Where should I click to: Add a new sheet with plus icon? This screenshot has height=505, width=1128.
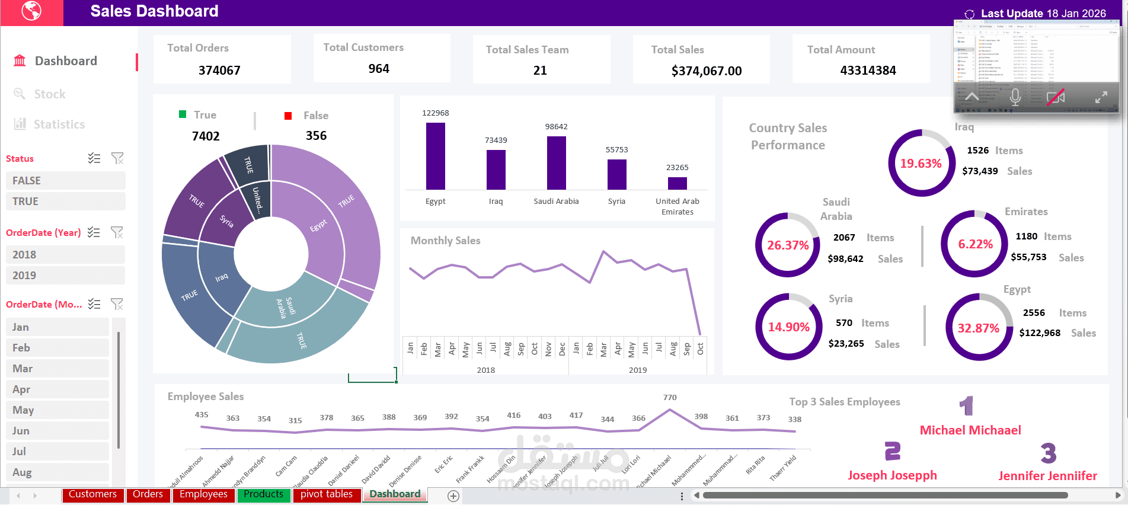click(453, 496)
